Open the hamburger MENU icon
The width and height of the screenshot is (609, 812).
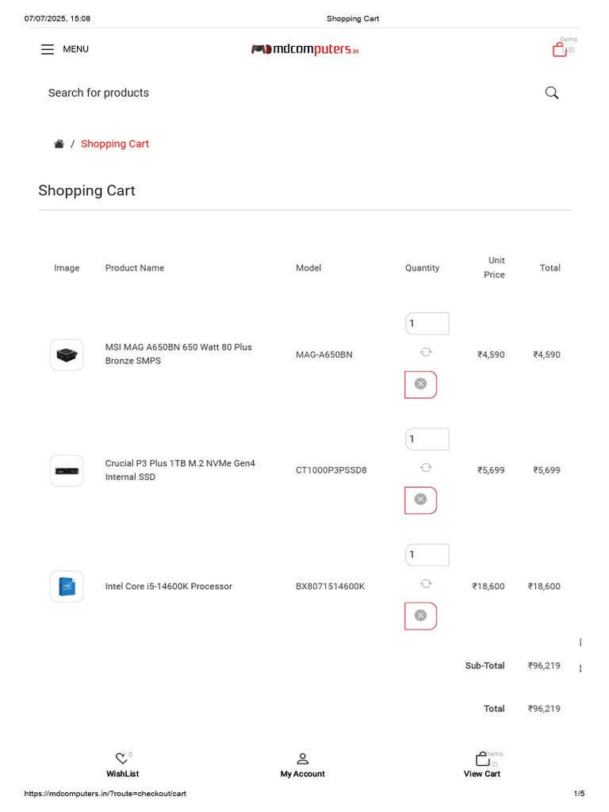point(47,49)
